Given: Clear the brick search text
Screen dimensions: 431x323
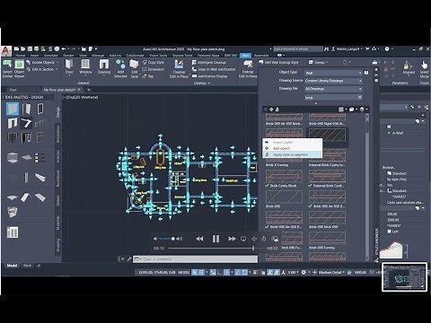Looking at the screenshot, I should click(360, 97).
